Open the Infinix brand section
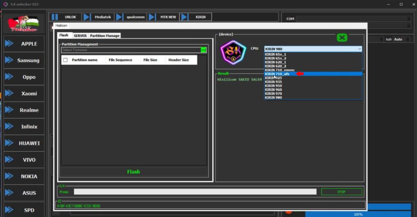417x217 pixels. pos(24,127)
